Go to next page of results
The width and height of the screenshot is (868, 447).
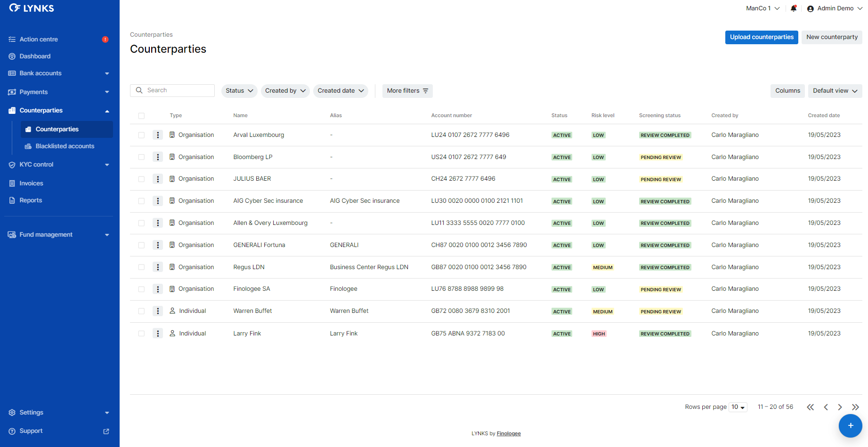(840, 407)
